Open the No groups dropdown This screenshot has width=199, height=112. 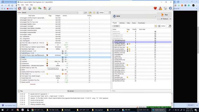pos(78,91)
